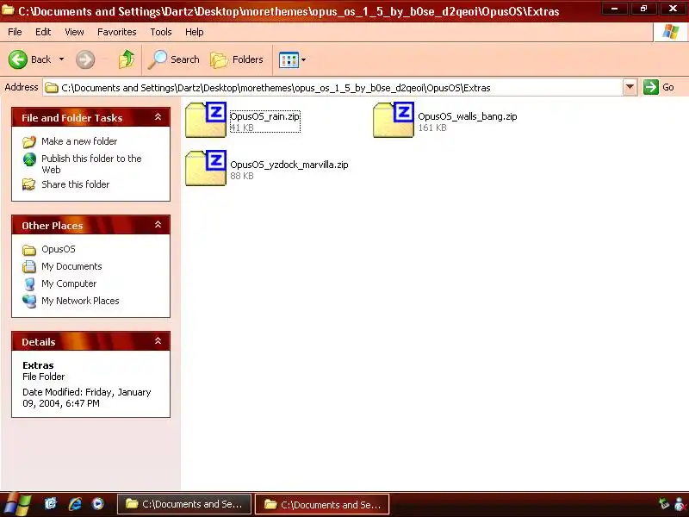This screenshot has height=517, width=689.
Task: Open the Edit menu
Action: tap(43, 32)
